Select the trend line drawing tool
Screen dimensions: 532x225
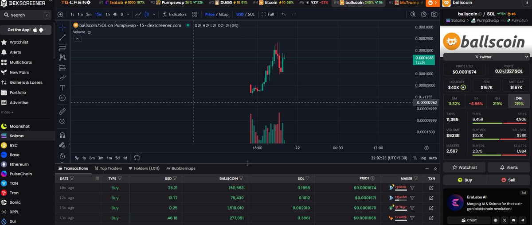click(x=62, y=38)
